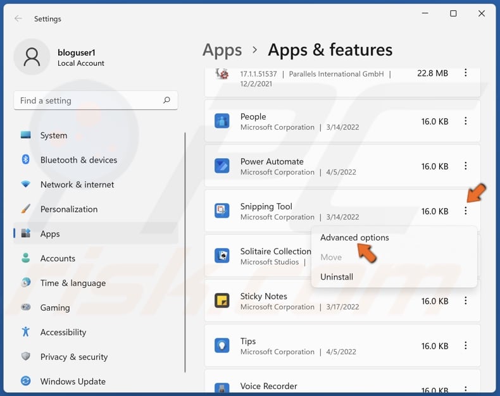Click the Sticky Notes name

tap(264, 296)
